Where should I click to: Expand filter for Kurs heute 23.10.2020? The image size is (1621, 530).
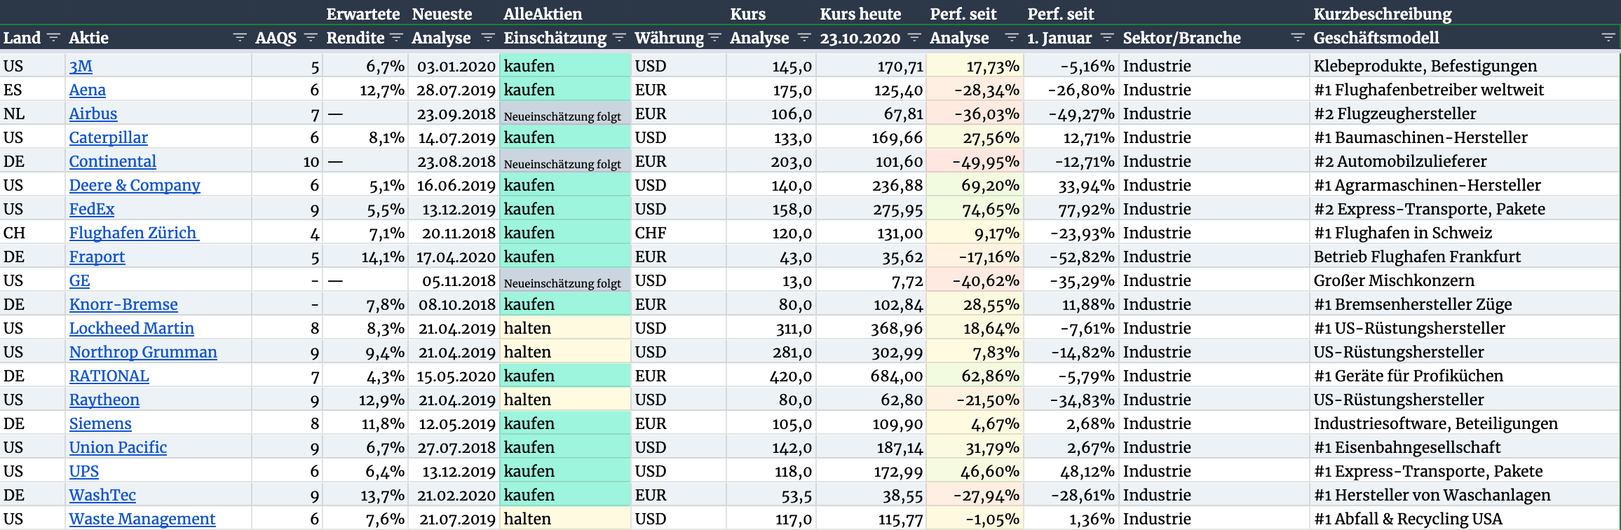coord(914,37)
